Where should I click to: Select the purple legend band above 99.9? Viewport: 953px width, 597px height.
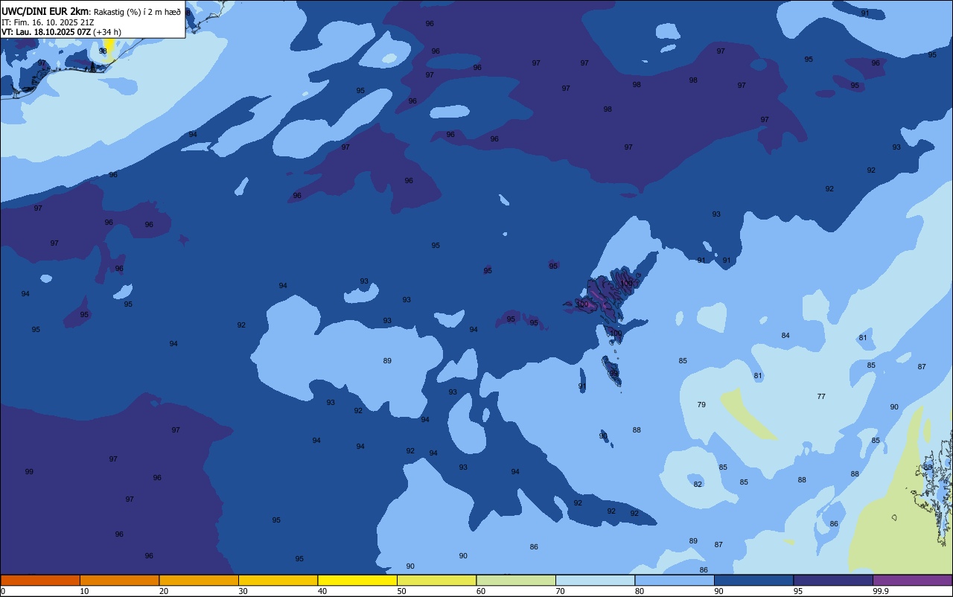pos(912,580)
